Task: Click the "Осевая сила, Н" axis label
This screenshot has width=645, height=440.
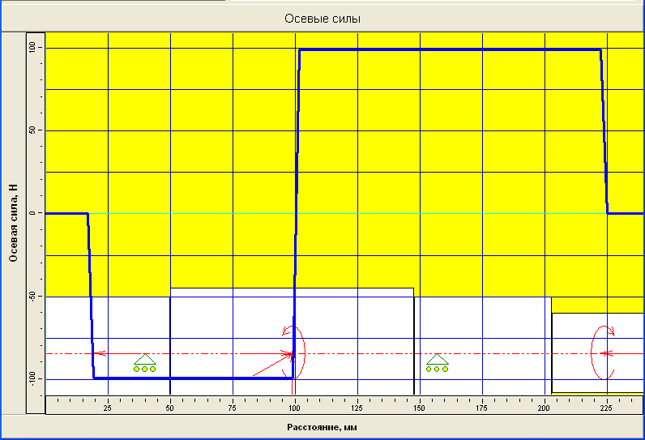Action: (13, 223)
